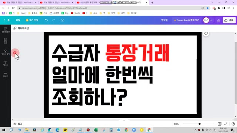Open the help question-mark icon
237x133 pixels.
pyautogui.click(x=233, y=124)
